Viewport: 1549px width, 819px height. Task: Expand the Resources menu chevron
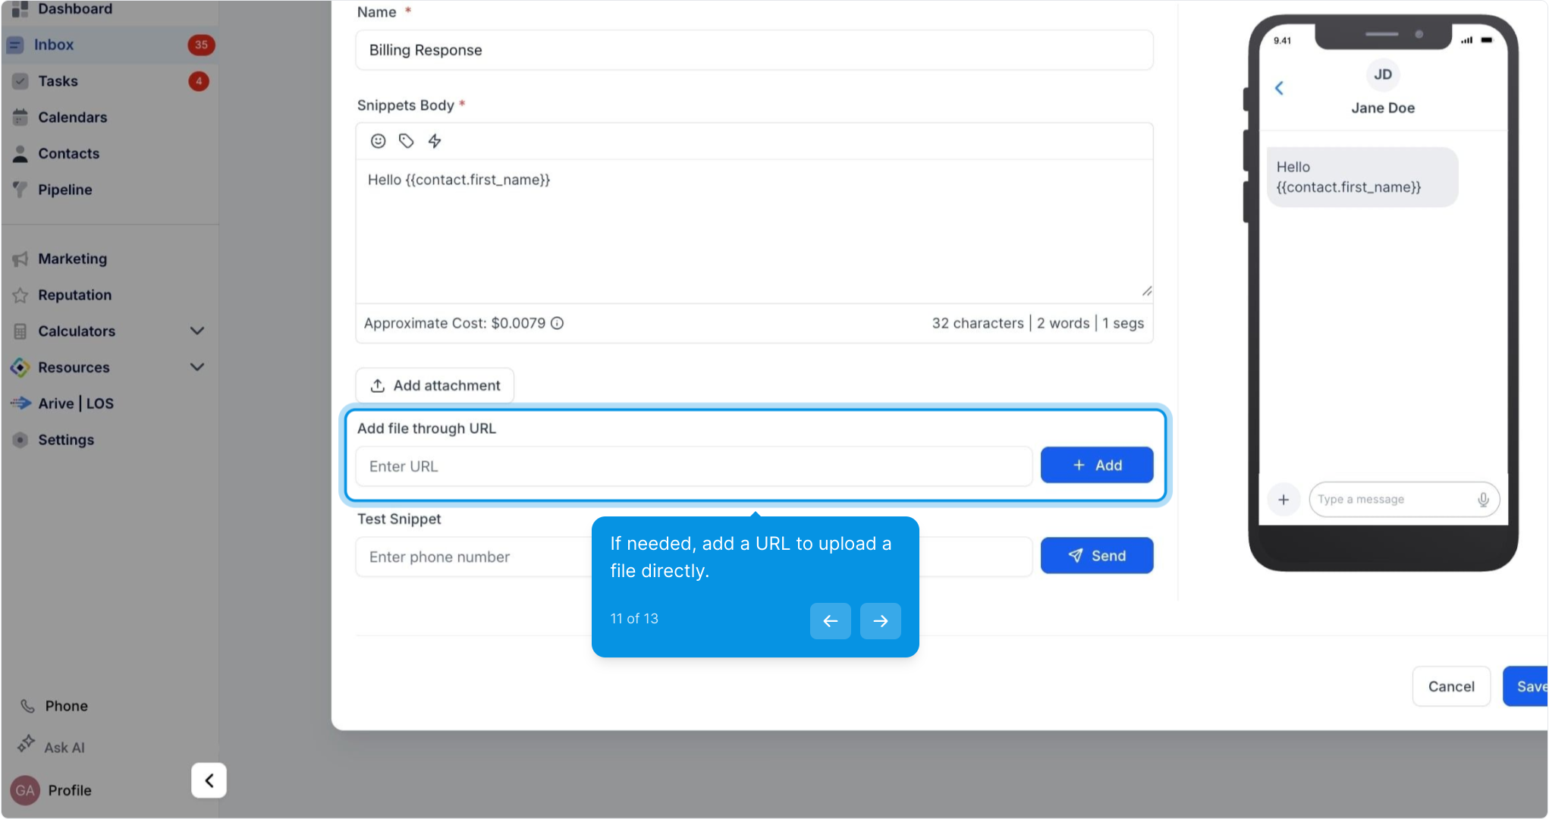(197, 368)
